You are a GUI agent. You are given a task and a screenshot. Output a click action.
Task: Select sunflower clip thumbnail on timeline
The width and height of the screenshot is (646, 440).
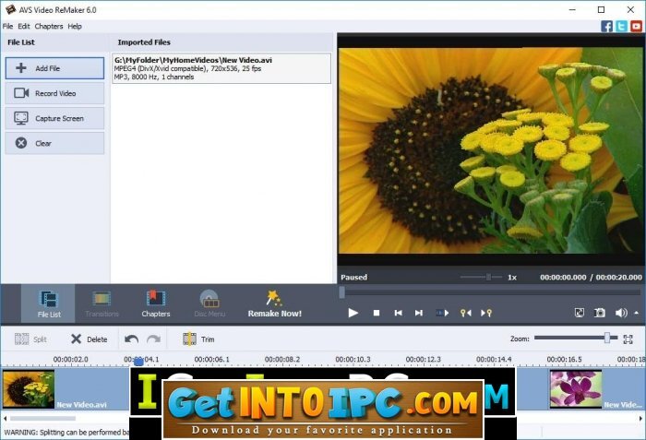[29, 389]
